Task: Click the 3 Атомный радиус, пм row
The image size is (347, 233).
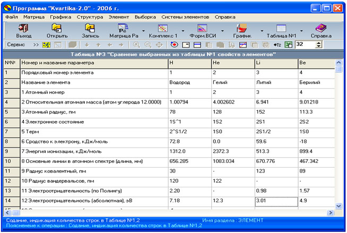Action: coord(94,113)
